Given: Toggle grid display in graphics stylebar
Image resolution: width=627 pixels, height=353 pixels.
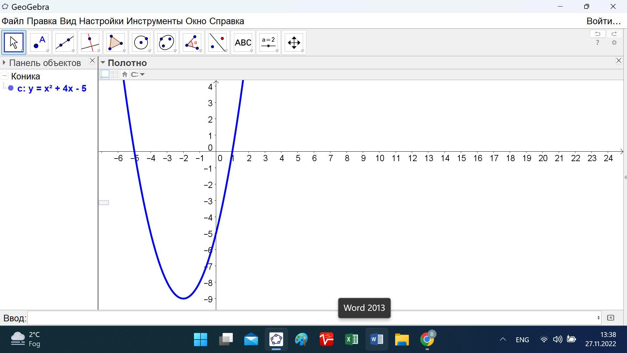Looking at the screenshot, I should pos(115,75).
